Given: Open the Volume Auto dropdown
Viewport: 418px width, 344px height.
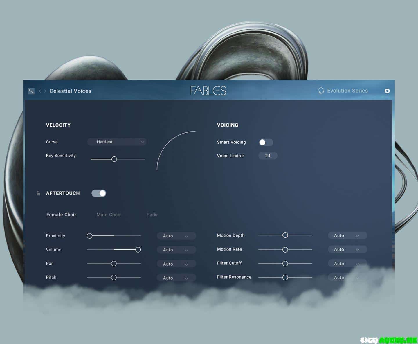Looking at the screenshot, I should coord(176,250).
